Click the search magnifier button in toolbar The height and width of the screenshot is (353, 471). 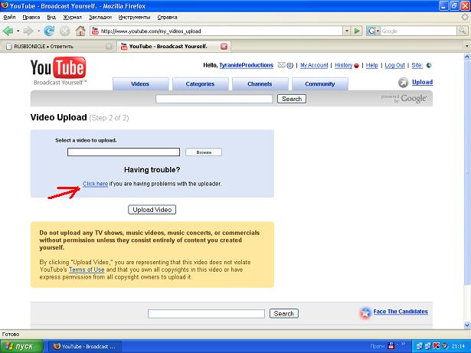[462, 31]
